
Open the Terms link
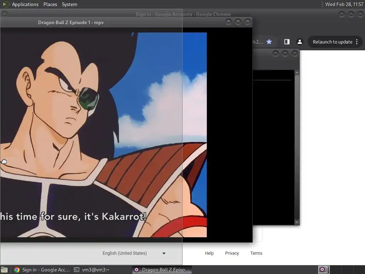256,253
